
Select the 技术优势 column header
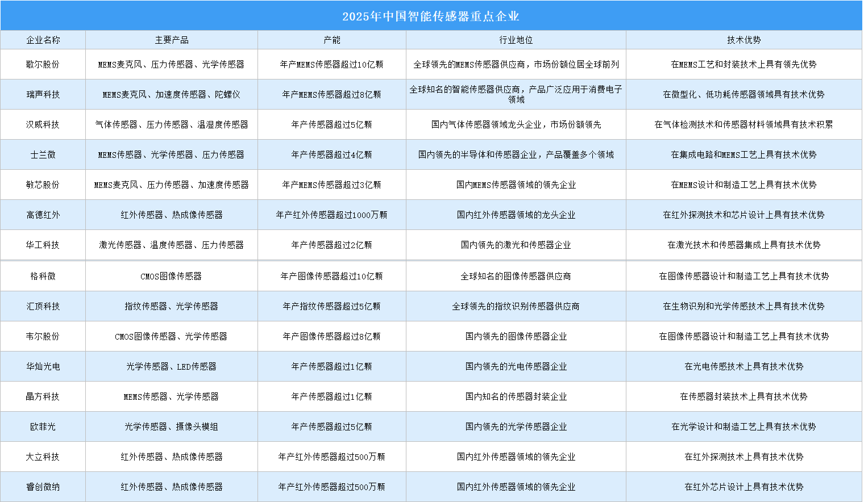click(743, 40)
